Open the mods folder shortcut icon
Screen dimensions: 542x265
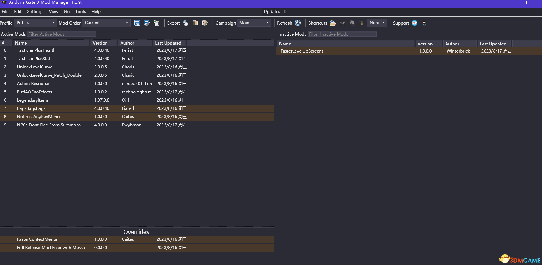(333, 23)
